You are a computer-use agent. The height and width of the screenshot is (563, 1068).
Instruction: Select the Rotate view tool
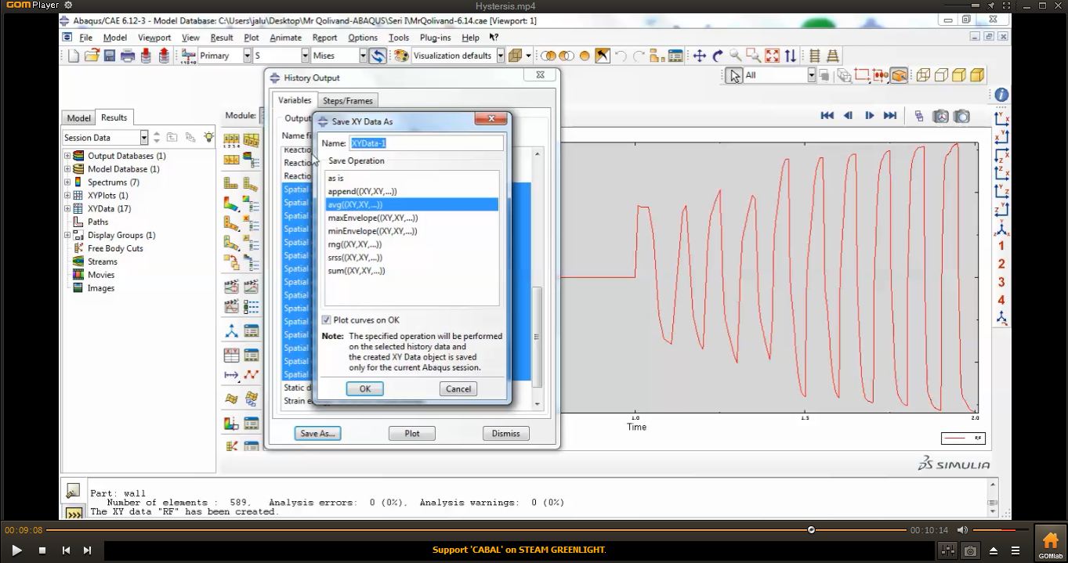tap(717, 56)
